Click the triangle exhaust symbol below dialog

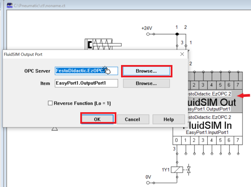pyautogui.click(x=55, y=129)
